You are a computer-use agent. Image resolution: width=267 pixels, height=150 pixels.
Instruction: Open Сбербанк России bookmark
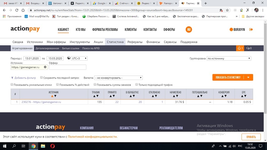96,16
